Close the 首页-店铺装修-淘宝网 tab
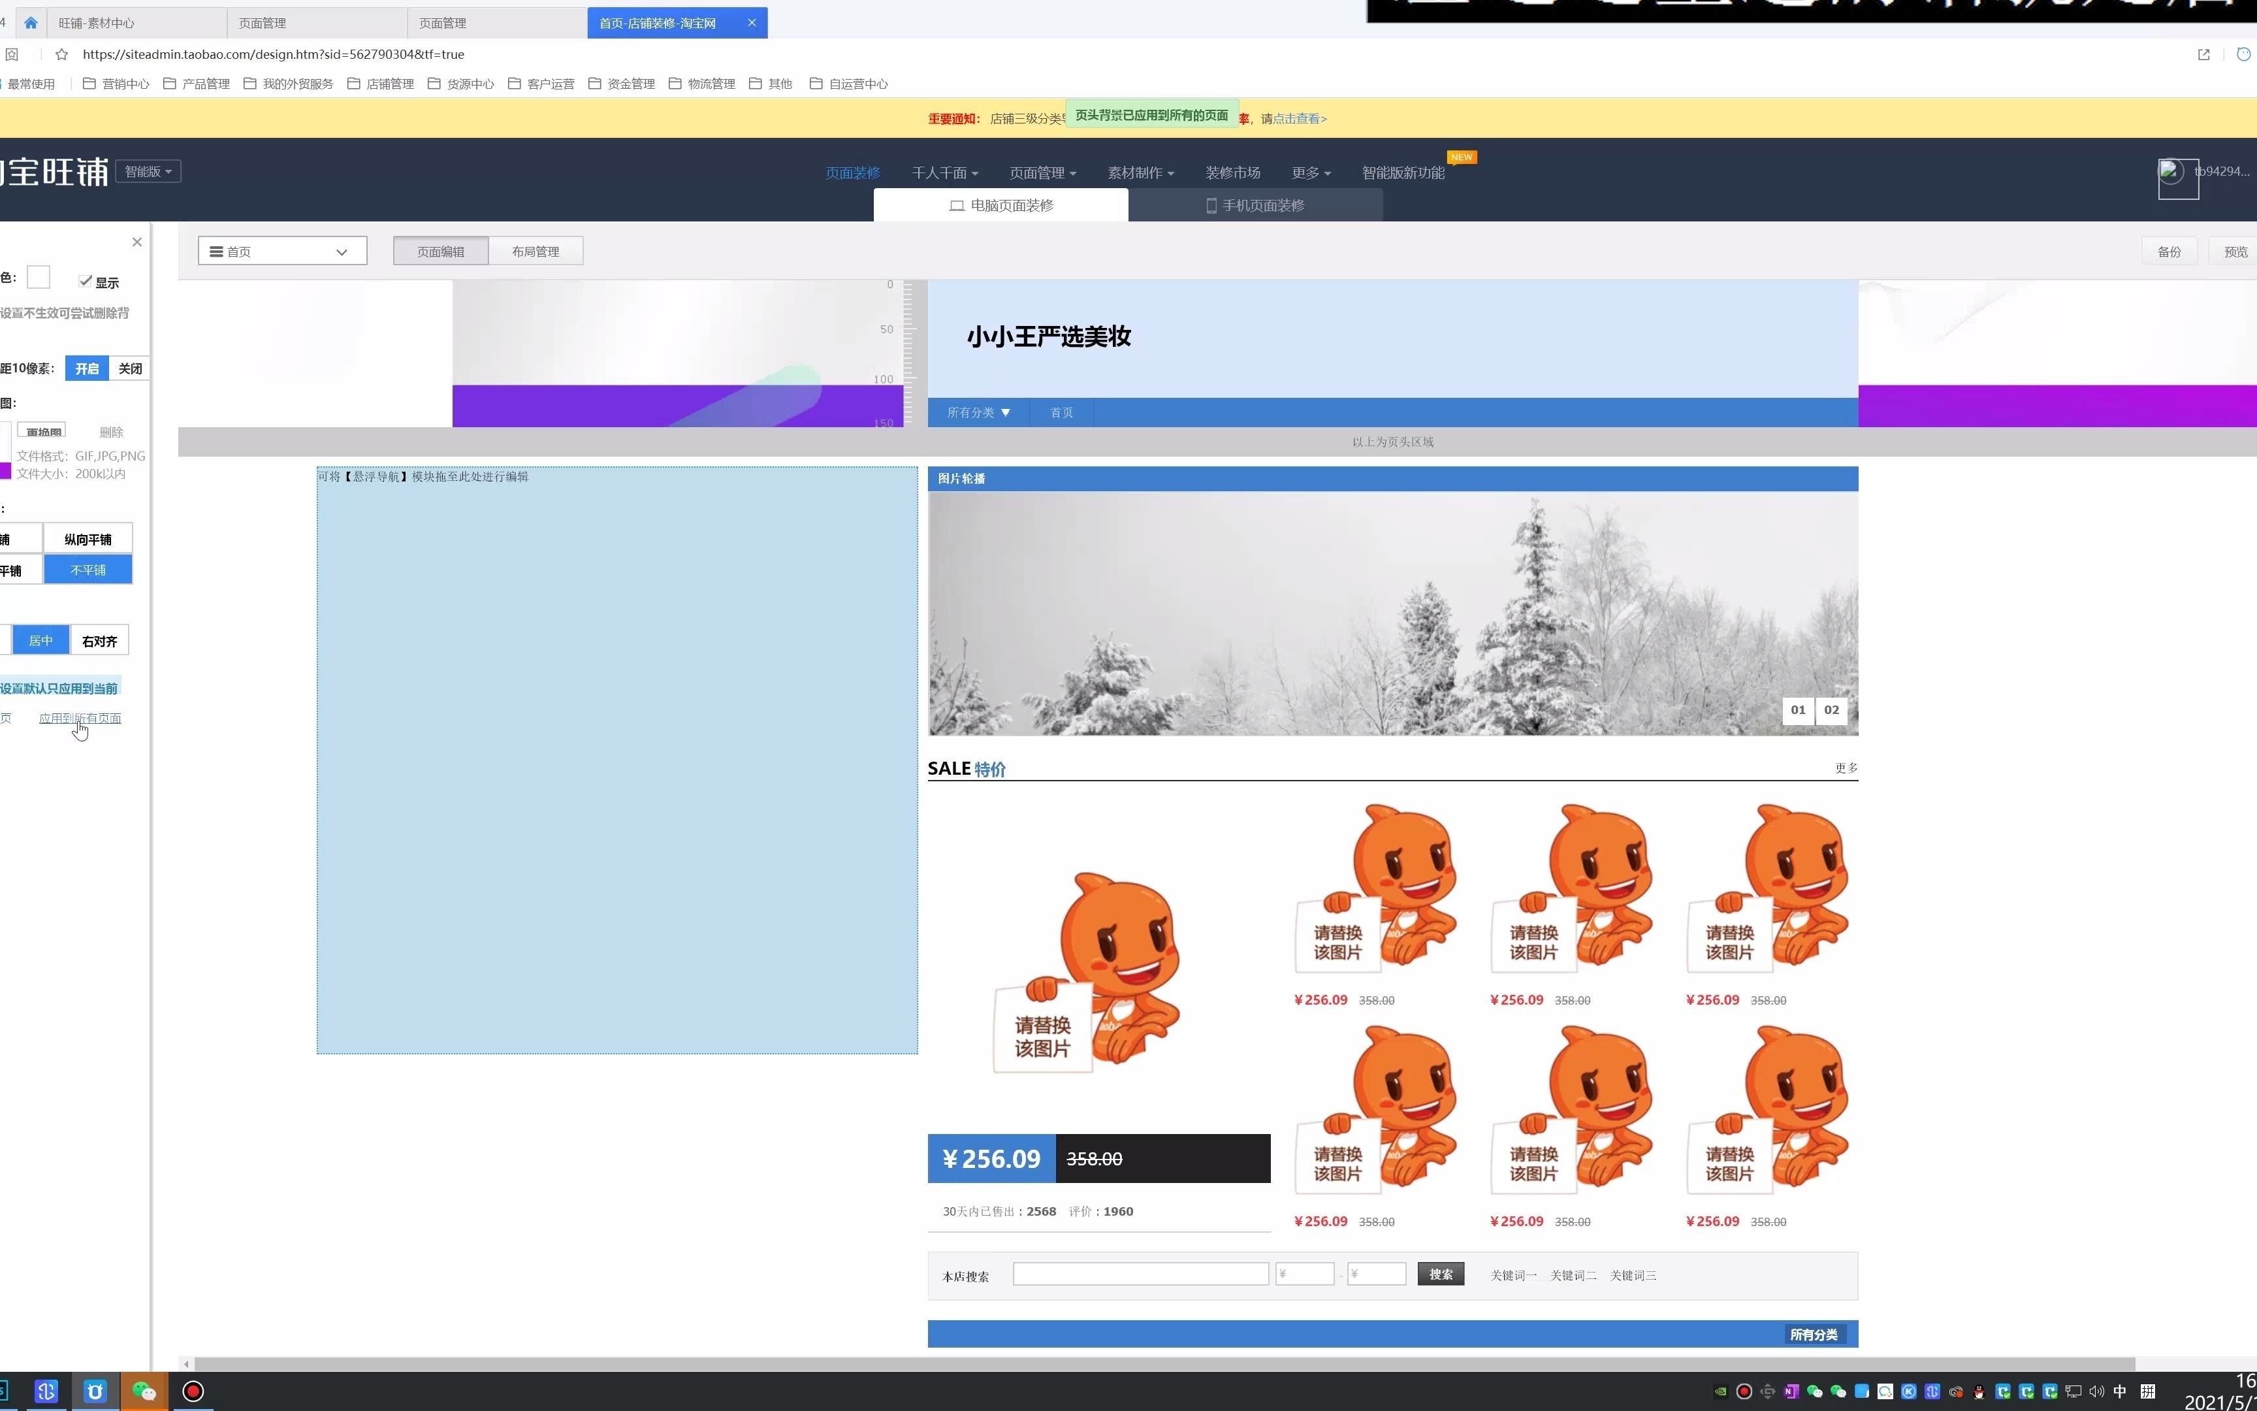 tap(752, 22)
